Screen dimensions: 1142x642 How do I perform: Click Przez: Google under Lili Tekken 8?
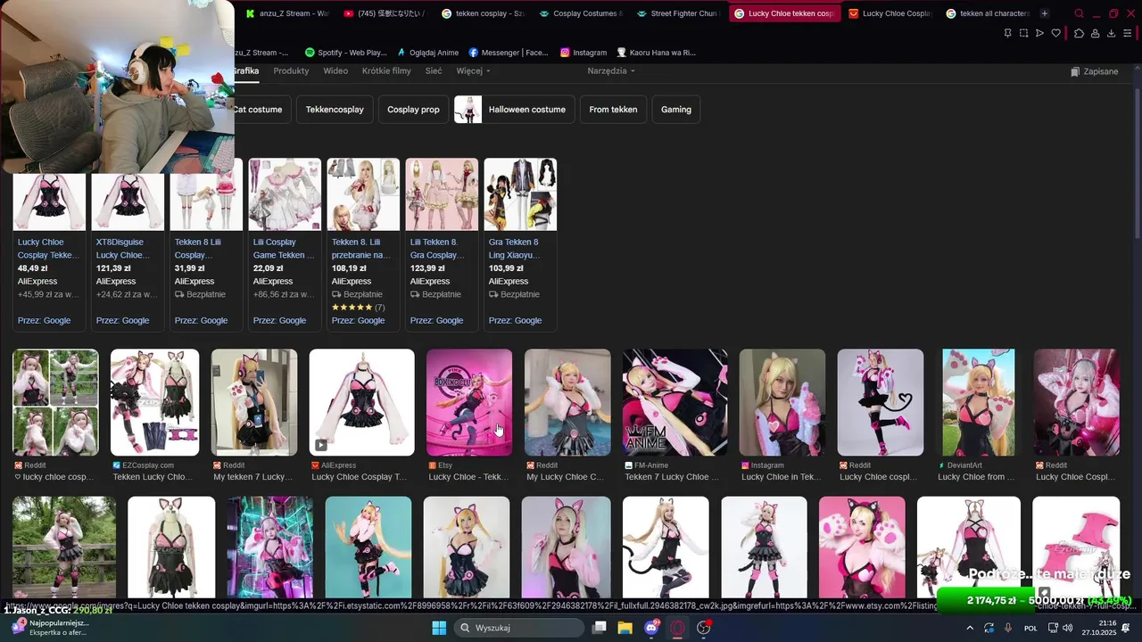coord(436,321)
